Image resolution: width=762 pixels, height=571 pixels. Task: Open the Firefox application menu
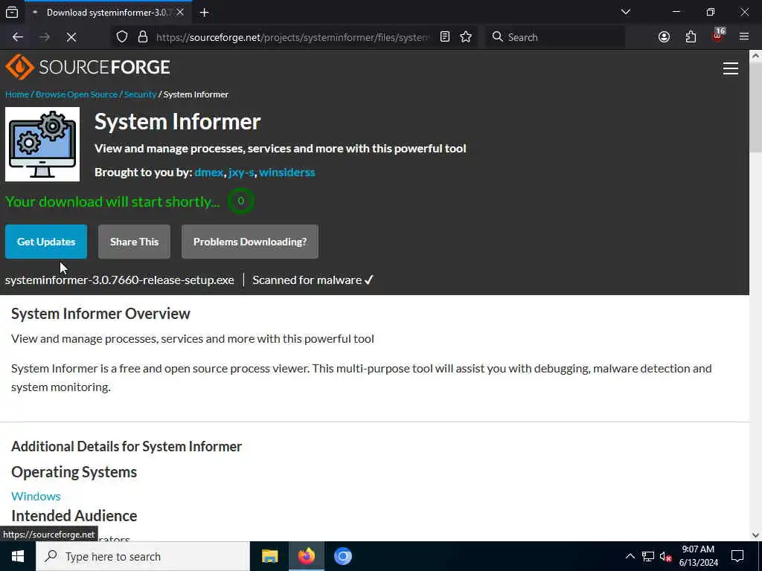744,37
